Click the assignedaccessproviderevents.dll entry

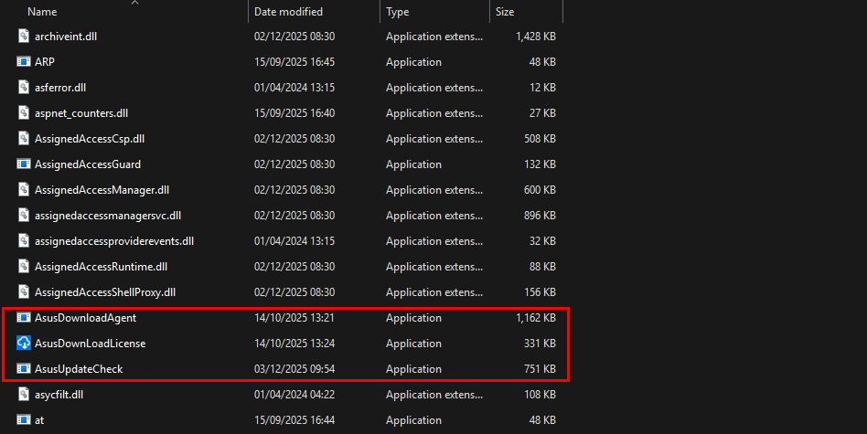(x=114, y=241)
